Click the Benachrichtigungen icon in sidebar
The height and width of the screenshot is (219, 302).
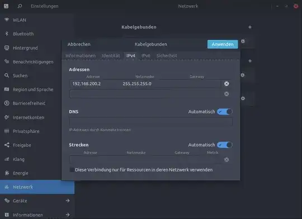7,61
